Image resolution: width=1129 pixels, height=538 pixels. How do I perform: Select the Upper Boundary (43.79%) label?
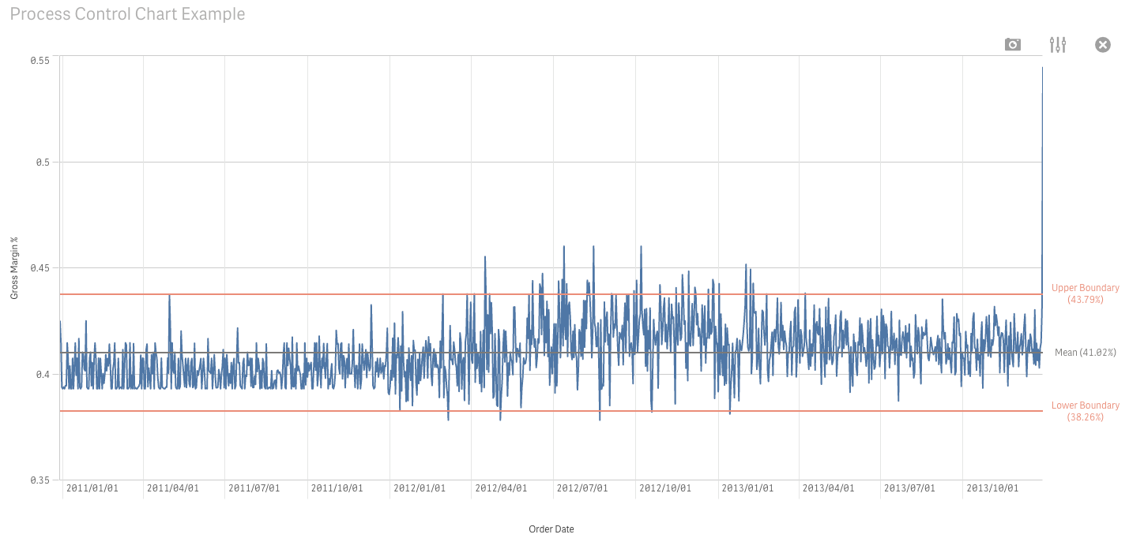point(1085,293)
